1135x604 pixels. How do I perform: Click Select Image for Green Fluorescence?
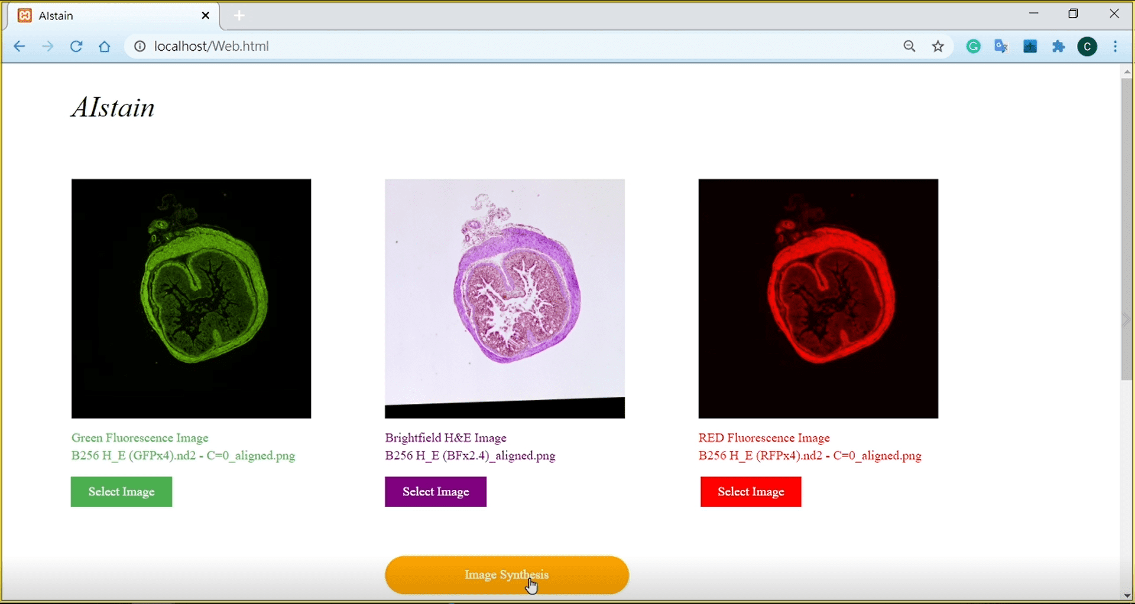pyautogui.click(x=121, y=491)
